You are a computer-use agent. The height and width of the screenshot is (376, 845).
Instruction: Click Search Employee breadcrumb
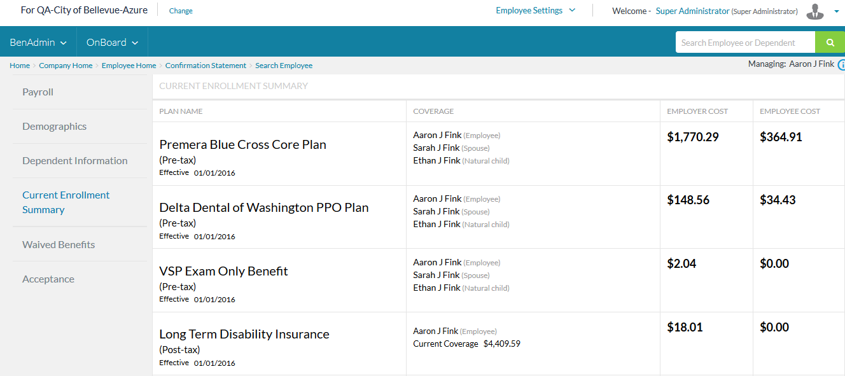(x=284, y=66)
